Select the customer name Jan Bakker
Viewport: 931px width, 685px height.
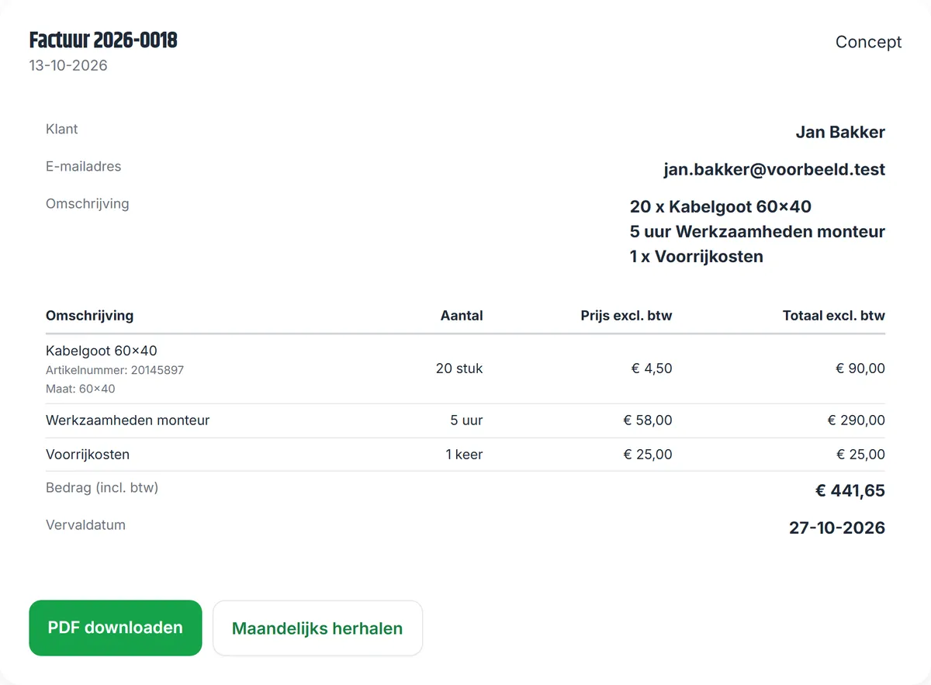(x=840, y=132)
